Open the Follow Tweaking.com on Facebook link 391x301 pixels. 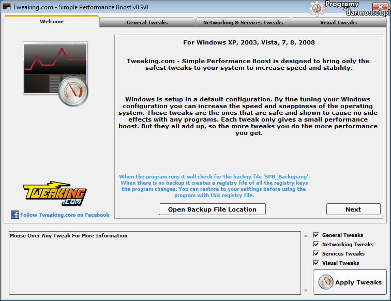coord(65,215)
